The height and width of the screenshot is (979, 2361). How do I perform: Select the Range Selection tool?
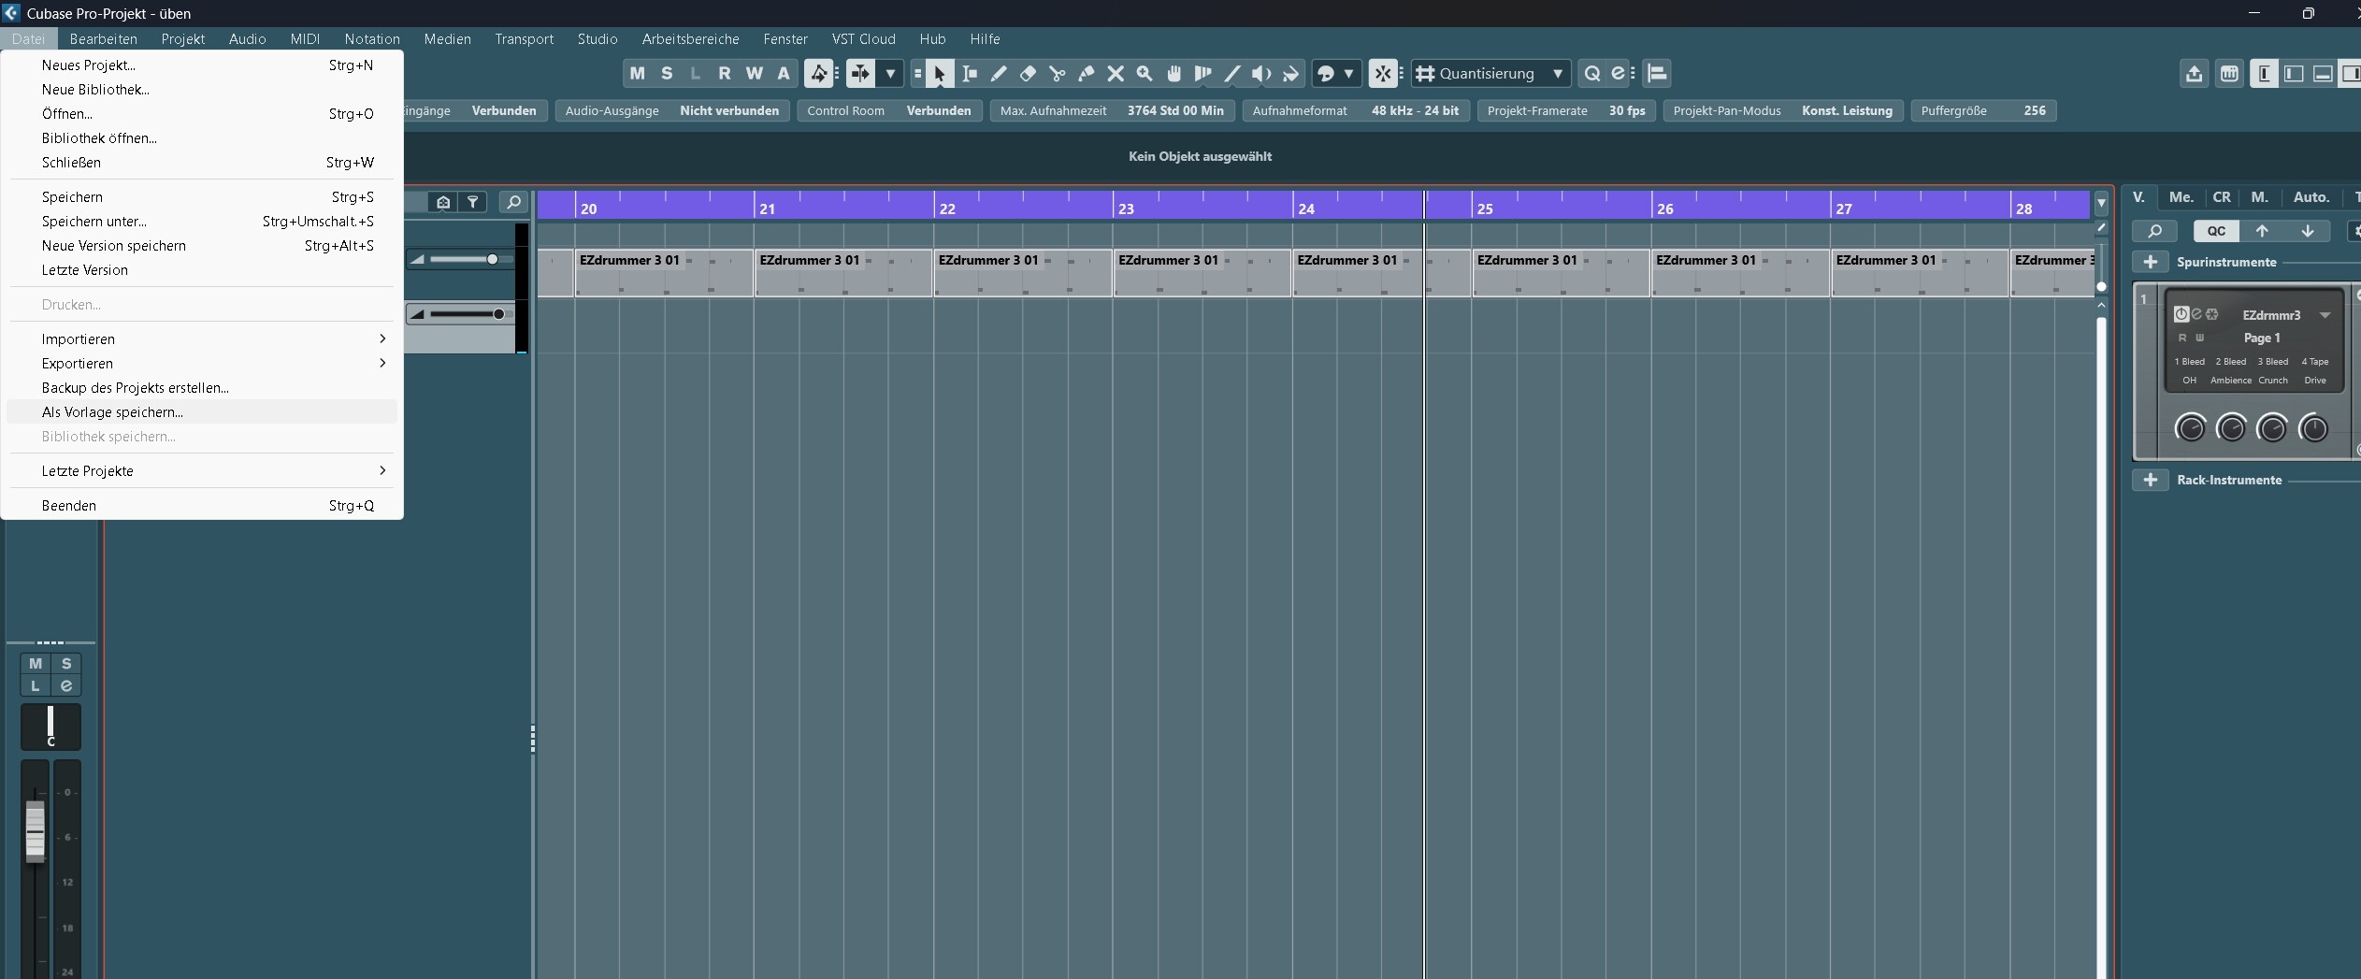970,73
